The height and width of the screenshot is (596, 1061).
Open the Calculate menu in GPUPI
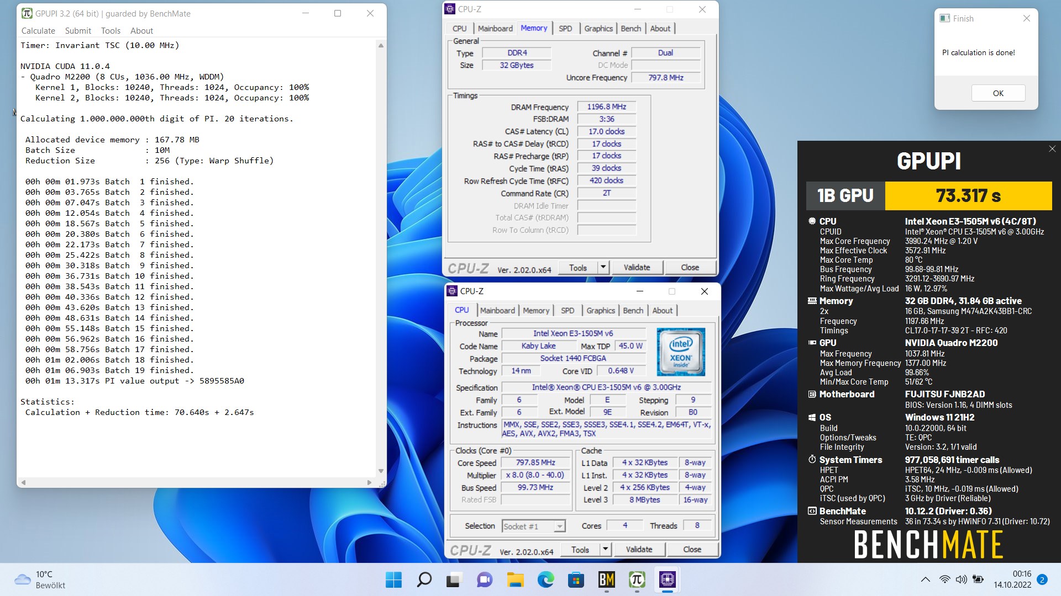click(38, 31)
